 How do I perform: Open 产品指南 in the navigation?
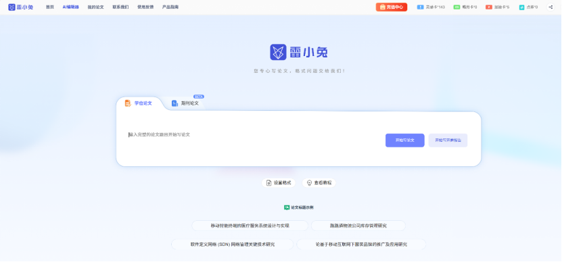(170, 7)
